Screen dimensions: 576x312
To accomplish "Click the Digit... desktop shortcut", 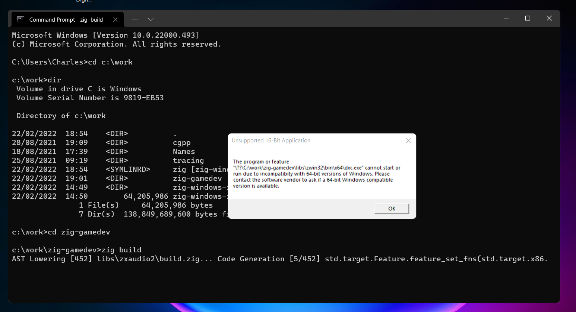I will [83, 1].
